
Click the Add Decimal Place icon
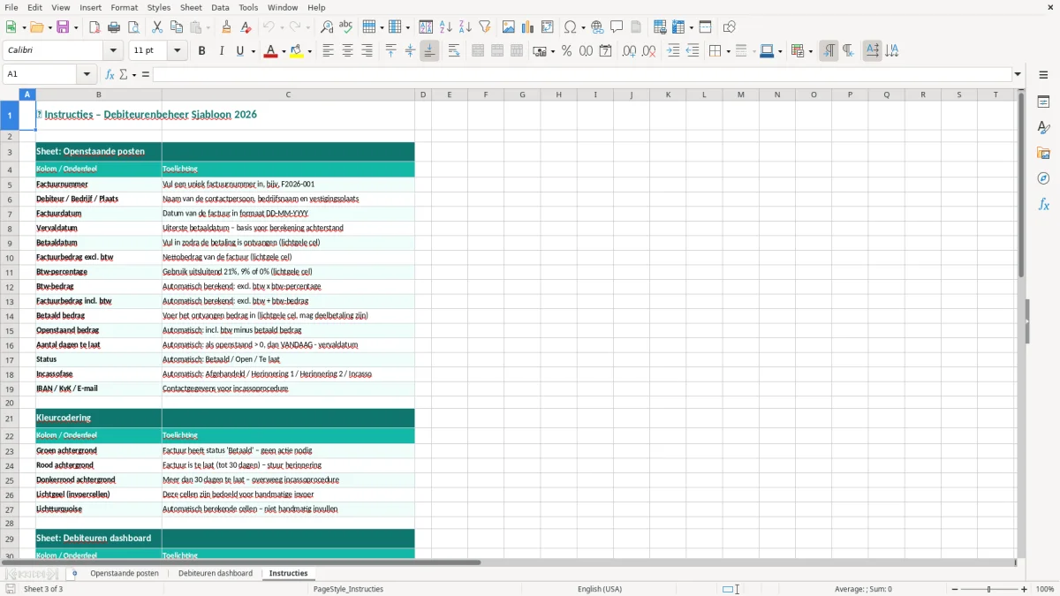pyautogui.click(x=629, y=51)
